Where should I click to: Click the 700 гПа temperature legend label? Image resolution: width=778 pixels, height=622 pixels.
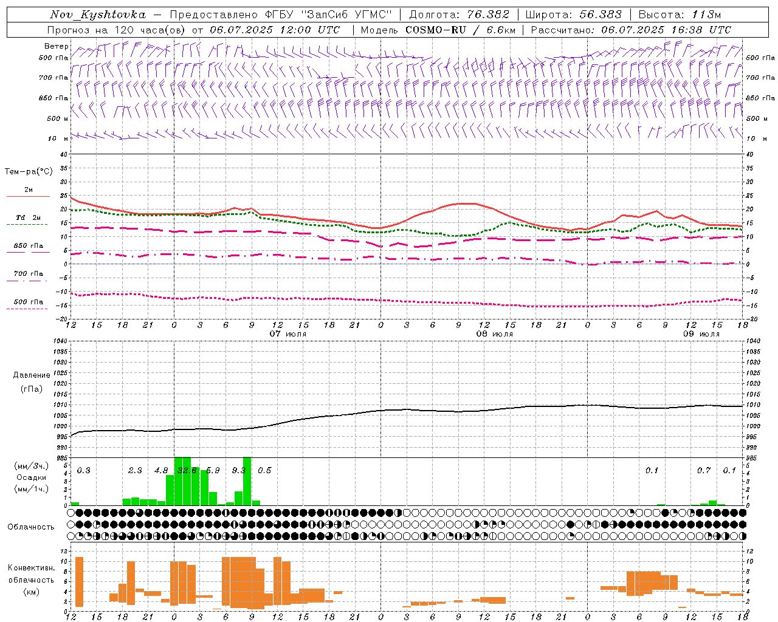(28, 274)
